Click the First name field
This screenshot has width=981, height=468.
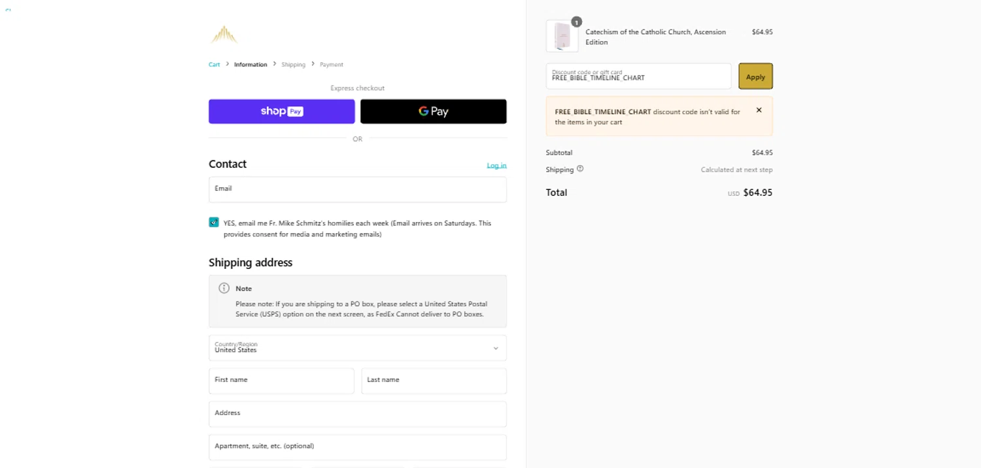[281, 381]
